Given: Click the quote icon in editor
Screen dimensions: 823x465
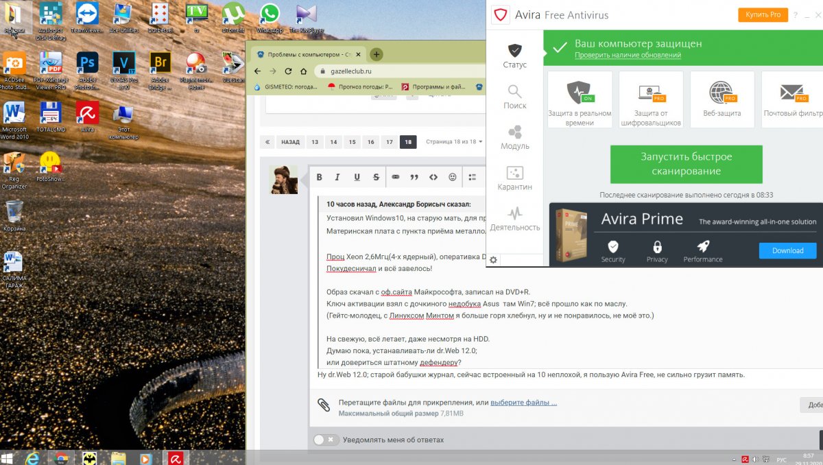Looking at the screenshot, I should click(414, 177).
